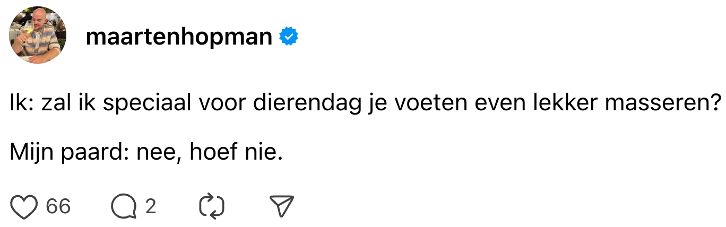View the 2 replies count
The width and height of the screenshot is (726, 227).
click(151, 206)
